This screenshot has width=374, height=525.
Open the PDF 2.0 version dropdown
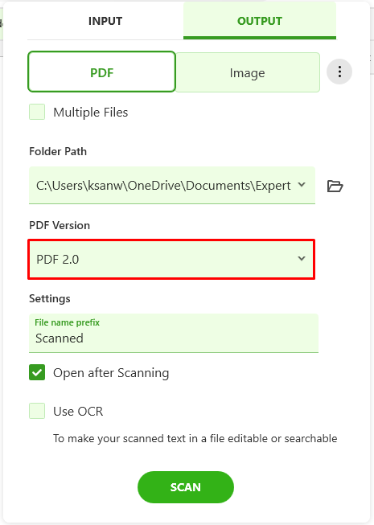(x=171, y=259)
